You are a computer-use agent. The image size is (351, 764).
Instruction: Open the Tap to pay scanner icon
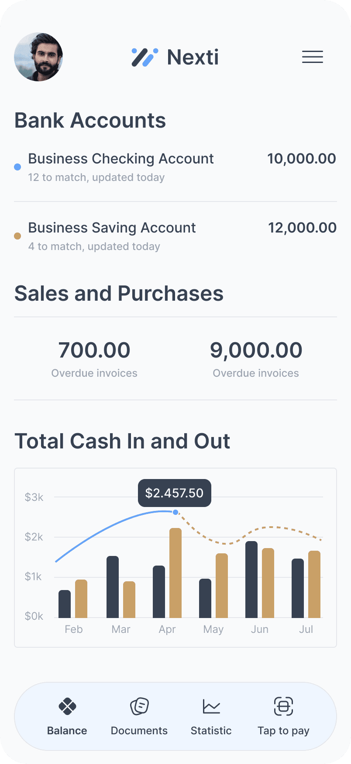283,706
